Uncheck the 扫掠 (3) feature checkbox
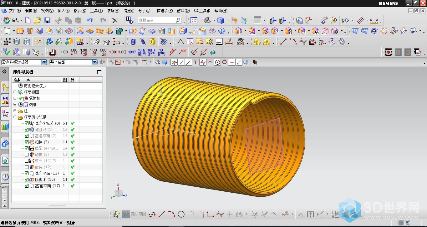Screen dimensions: 427x227 27,142
